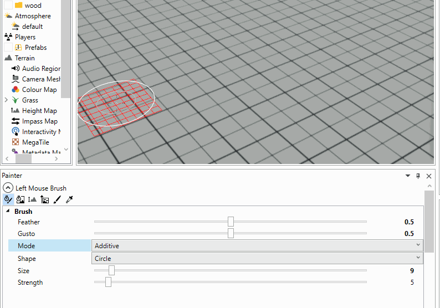This screenshot has width=440, height=308.
Task: Select the MegaTile layer
Action: [x=35, y=142]
